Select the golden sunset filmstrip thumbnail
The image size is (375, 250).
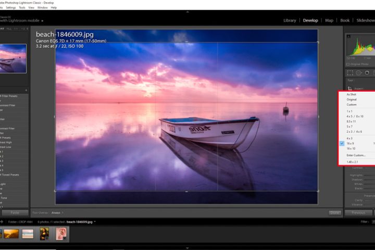pos(11,234)
